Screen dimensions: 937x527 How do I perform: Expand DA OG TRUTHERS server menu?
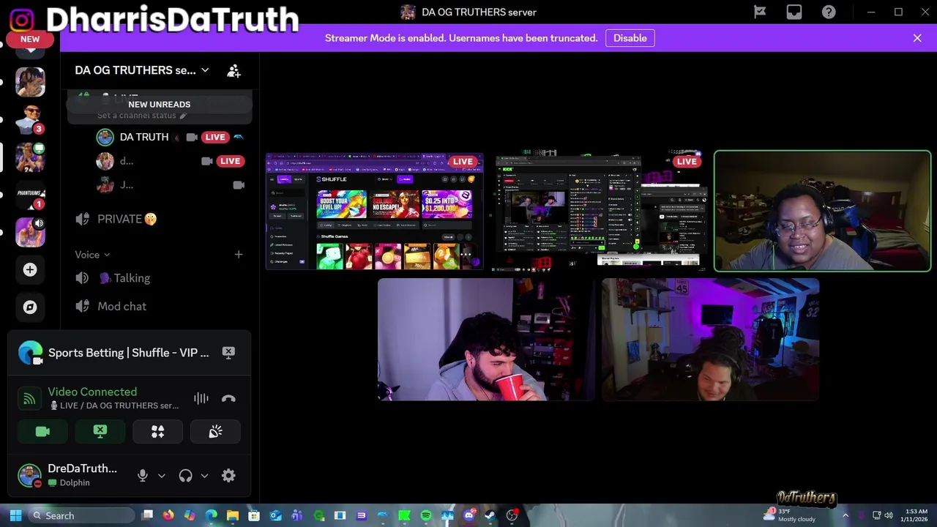click(142, 70)
